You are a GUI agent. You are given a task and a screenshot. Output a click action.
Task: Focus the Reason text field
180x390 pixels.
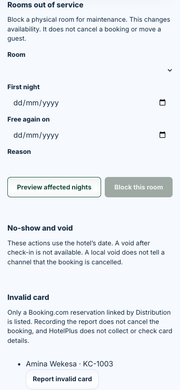[x=90, y=165]
